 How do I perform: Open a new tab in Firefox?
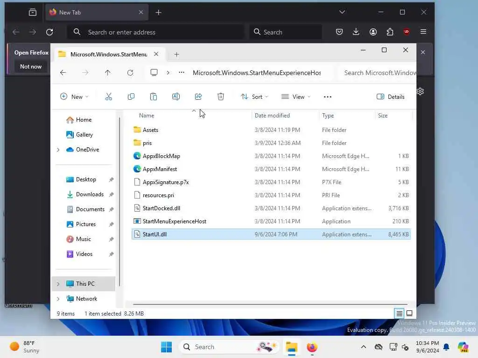pyautogui.click(x=159, y=12)
